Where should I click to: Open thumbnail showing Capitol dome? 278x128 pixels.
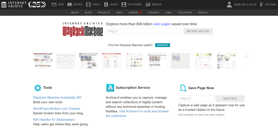pos(89,61)
